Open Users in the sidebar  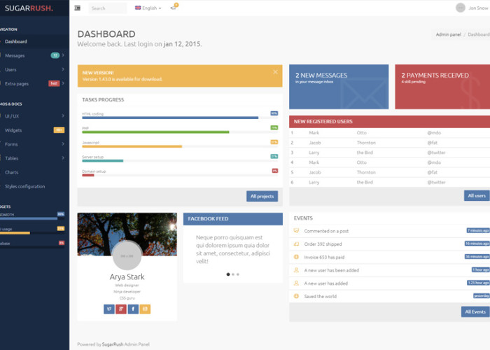pyautogui.click(x=10, y=70)
